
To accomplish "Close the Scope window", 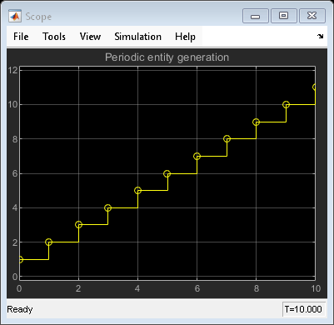I will [312, 16].
